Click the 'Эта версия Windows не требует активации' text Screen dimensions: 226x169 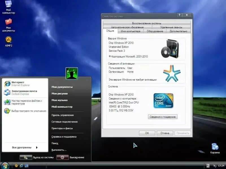132,80
